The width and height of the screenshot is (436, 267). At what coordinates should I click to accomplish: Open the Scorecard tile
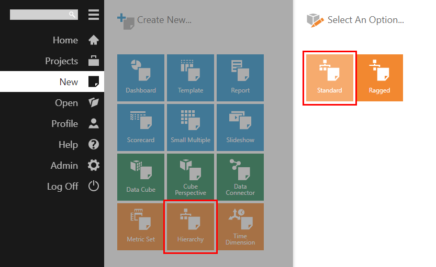tap(141, 127)
